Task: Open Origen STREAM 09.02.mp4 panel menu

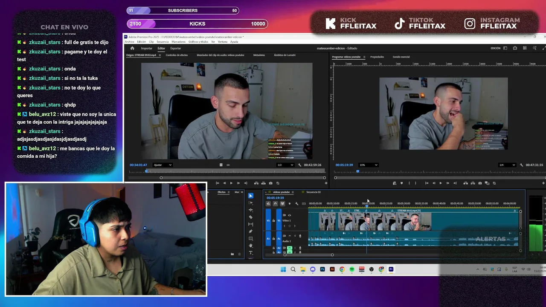Action: click(x=160, y=55)
